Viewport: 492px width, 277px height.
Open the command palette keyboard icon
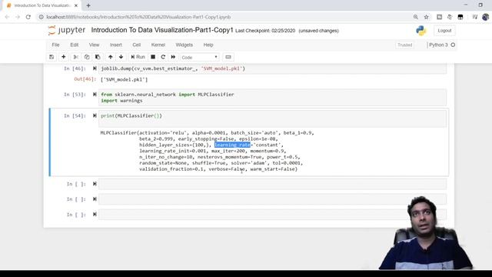point(228,57)
